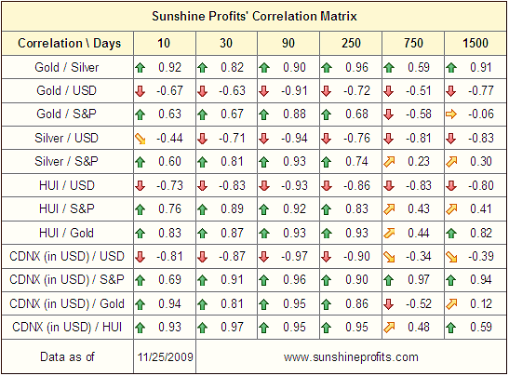Open the www.sunshineprofits.com link

351,357
